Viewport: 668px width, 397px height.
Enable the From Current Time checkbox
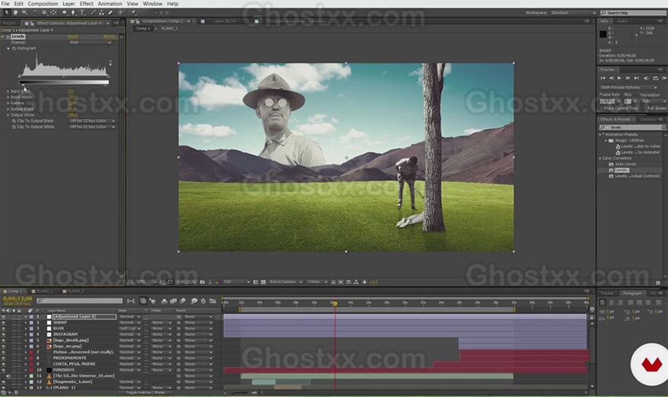[601, 109]
